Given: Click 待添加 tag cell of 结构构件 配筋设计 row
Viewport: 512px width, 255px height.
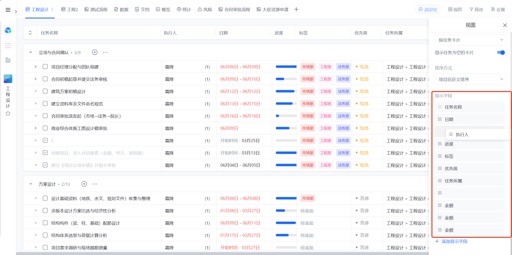Looking at the screenshot, I should point(307,223).
